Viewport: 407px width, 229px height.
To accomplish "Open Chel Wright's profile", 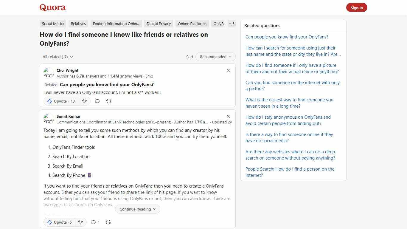I will click(67, 70).
